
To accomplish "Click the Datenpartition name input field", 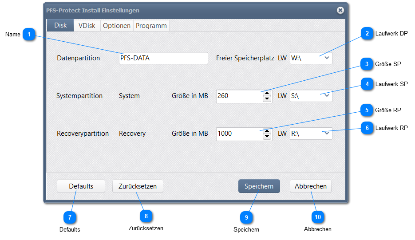I will point(163,58).
